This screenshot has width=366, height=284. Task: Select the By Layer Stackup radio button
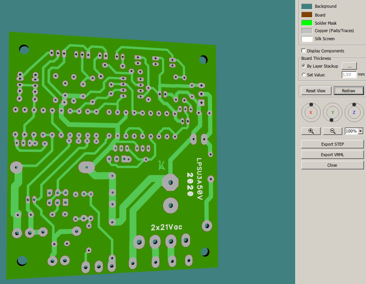point(303,66)
